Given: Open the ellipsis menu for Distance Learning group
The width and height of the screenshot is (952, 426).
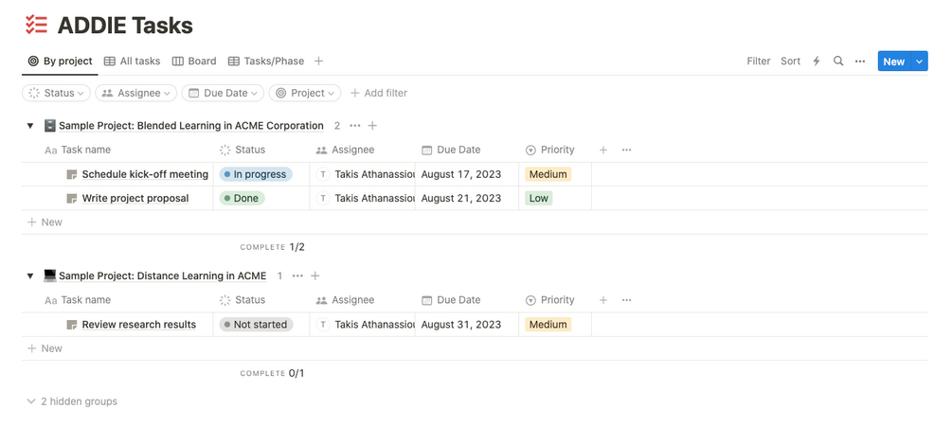Looking at the screenshot, I should point(297,276).
